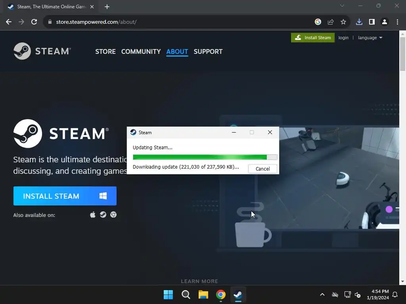Open the STORE menu
406x304 pixels.
(x=105, y=51)
